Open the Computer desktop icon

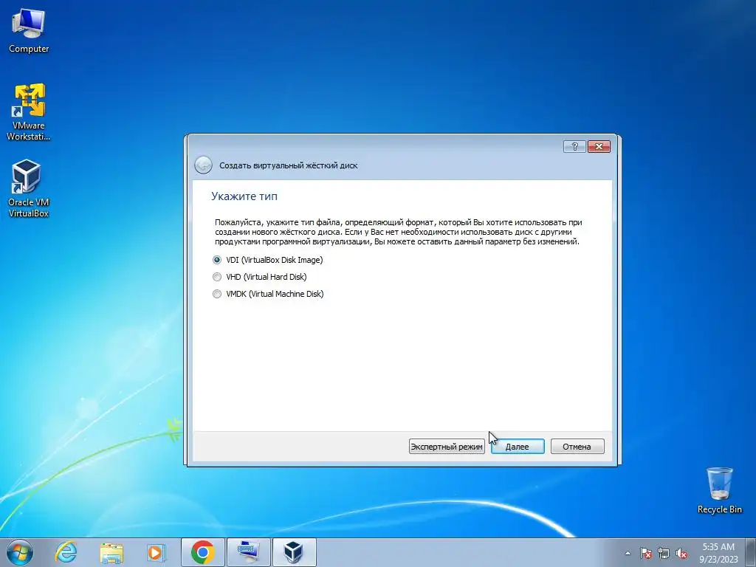coord(29,31)
